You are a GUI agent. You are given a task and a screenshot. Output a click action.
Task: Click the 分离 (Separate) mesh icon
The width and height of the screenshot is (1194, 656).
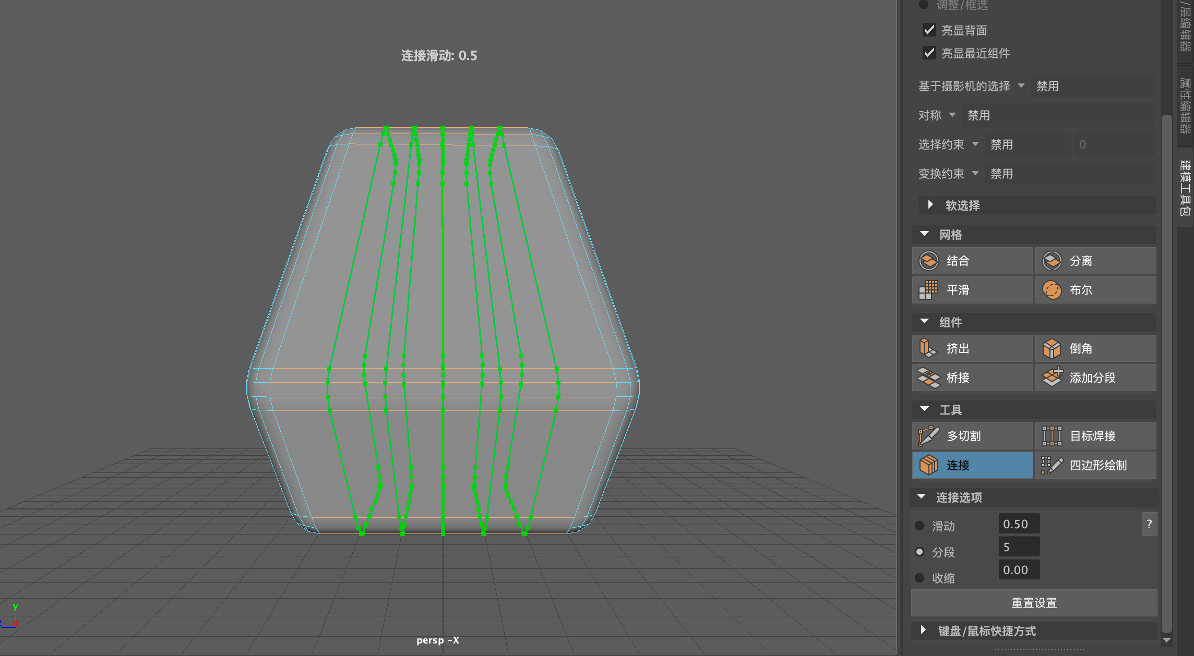point(1052,261)
